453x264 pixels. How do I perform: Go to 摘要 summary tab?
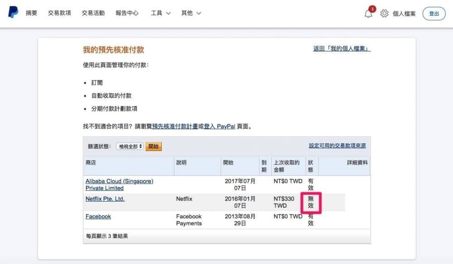[32, 13]
